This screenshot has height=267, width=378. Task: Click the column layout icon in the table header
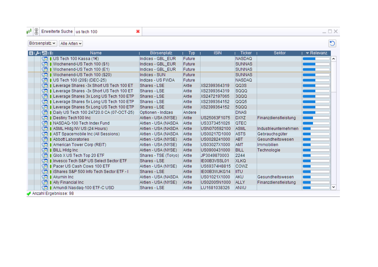31,53
